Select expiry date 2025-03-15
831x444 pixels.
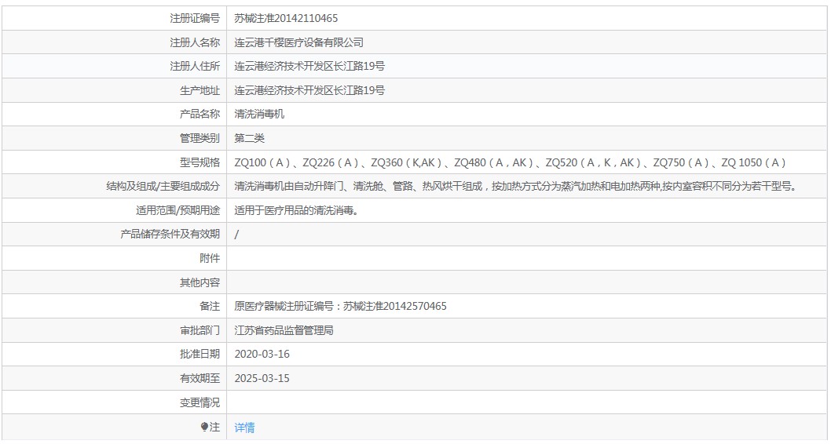click(x=262, y=378)
